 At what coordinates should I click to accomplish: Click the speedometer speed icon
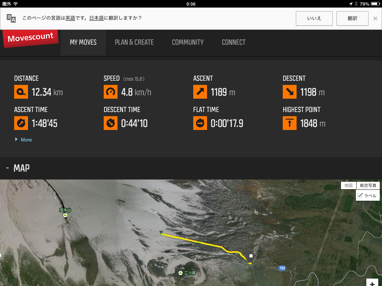[110, 92]
